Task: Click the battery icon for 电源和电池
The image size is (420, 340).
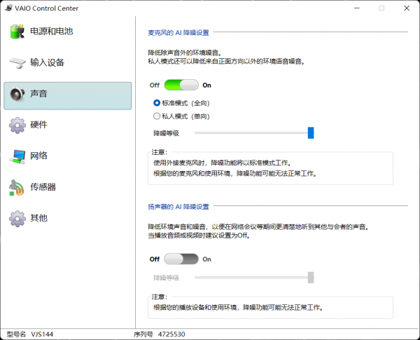Action: click(x=17, y=32)
